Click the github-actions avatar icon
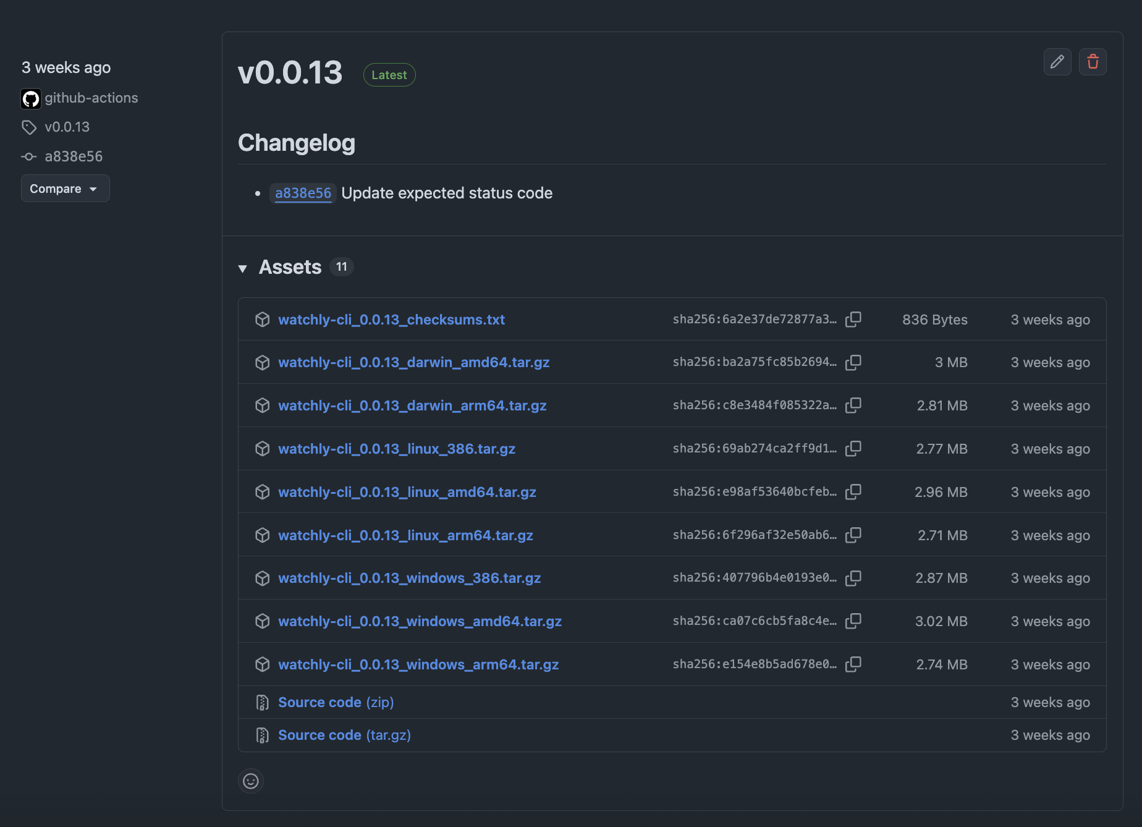The height and width of the screenshot is (827, 1142). click(30, 98)
